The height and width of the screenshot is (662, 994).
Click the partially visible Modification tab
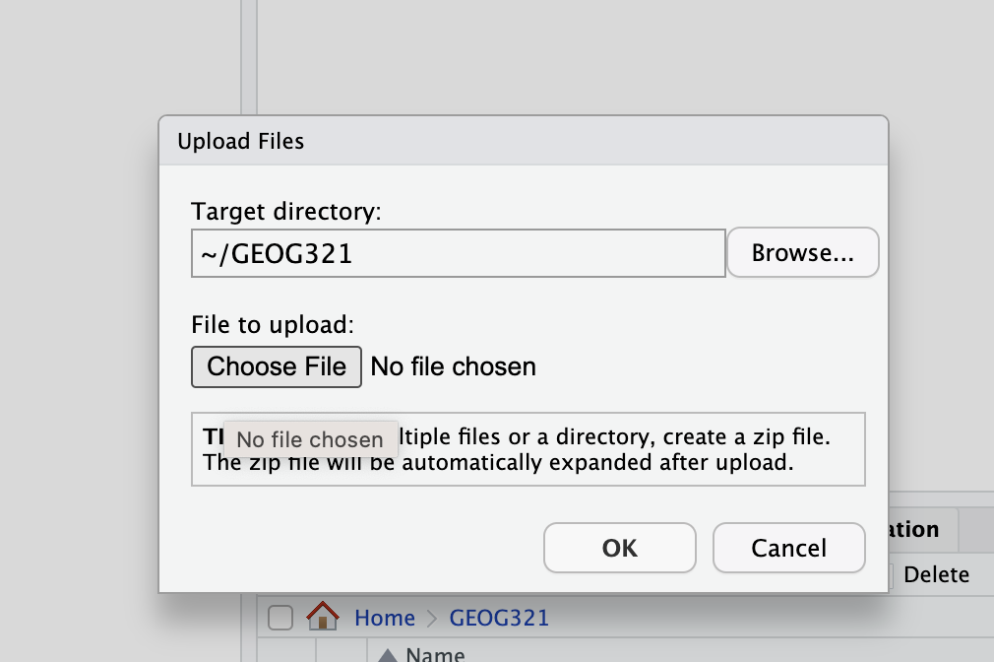[x=911, y=530]
